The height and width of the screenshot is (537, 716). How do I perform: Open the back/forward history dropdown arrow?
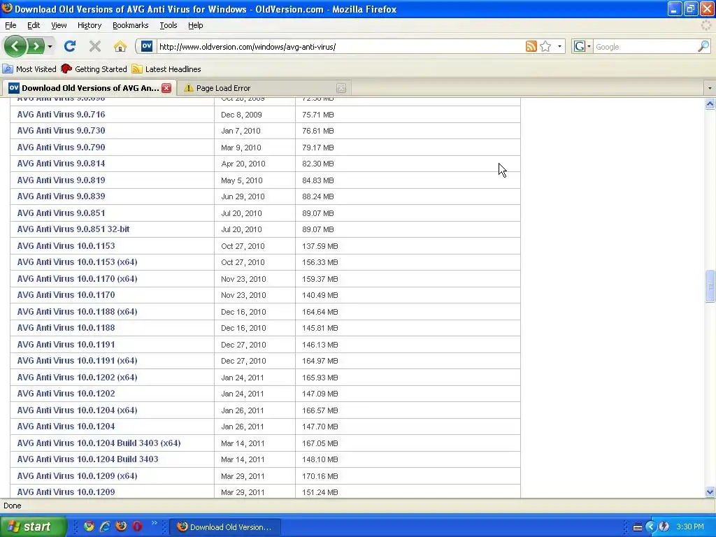click(x=50, y=47)
